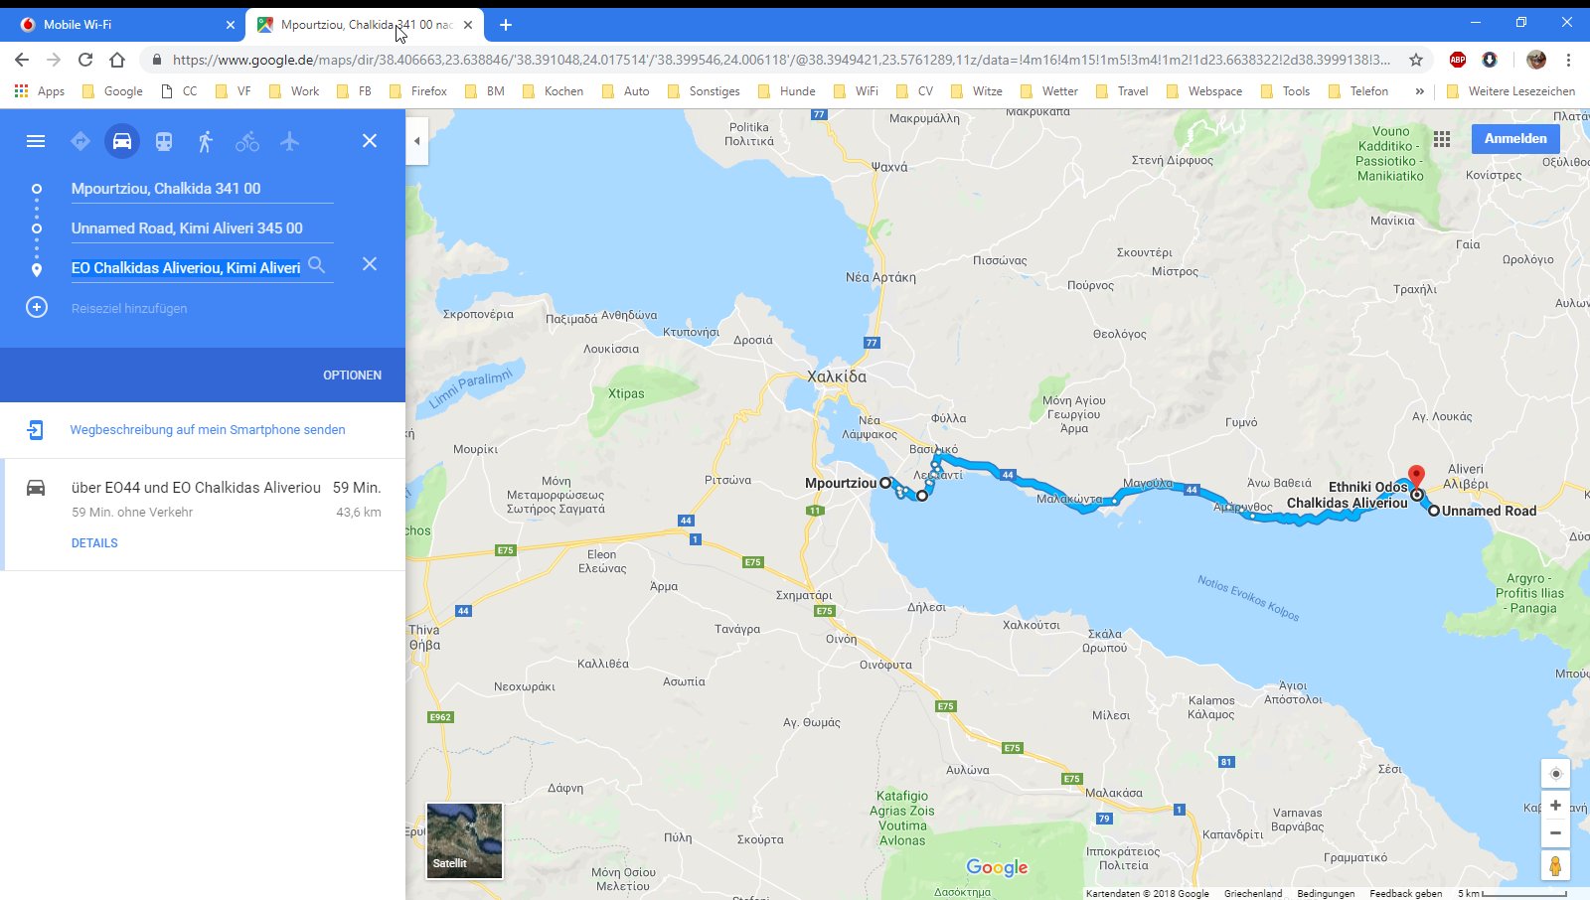This screenshot has width=1590, height=900.
Task: Switch to the Mobile Wi-Fi tab
Action: coord(122,25)
